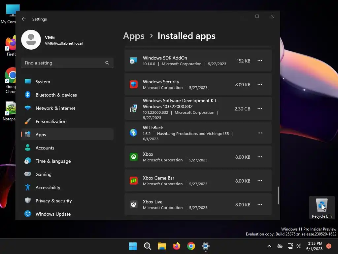Image resolution: width=338 pixels, height=254 pixels.
Task: Click the notification bell badge
Action: click(x=329, y=246)
